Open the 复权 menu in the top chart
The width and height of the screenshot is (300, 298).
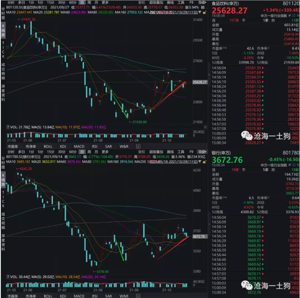coord(141,3)
